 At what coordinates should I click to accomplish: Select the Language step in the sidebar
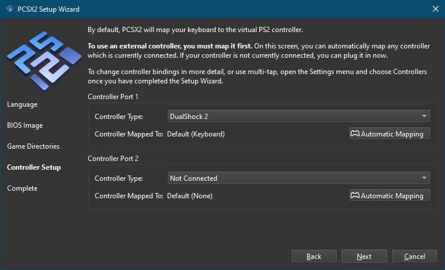click(x=22, y=104)
